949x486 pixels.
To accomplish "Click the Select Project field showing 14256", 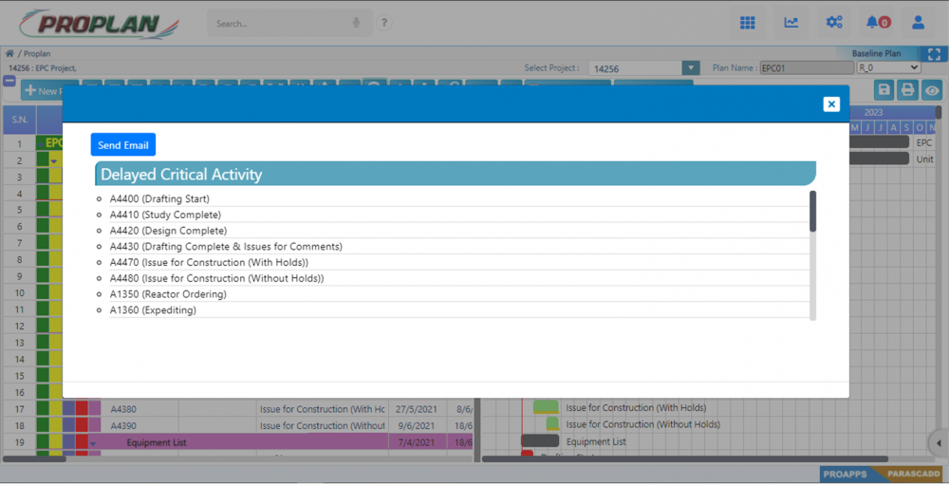I will pos(635,68).
